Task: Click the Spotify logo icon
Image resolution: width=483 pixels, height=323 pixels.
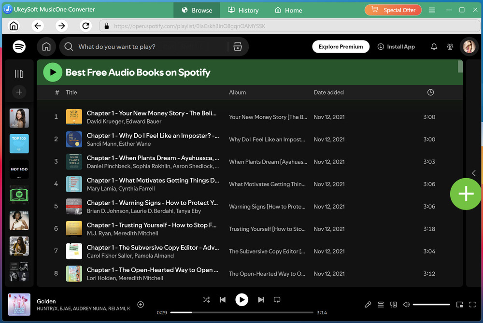Action: pos(19,47)
